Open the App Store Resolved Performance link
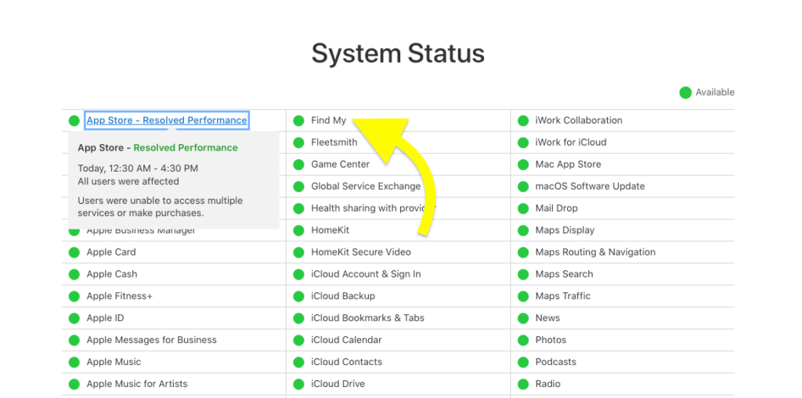 pyautogui.click(x=167, y=120)
